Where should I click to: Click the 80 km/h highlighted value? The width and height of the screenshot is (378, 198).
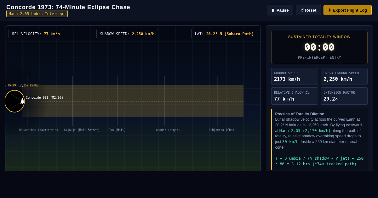pos(290,142)
